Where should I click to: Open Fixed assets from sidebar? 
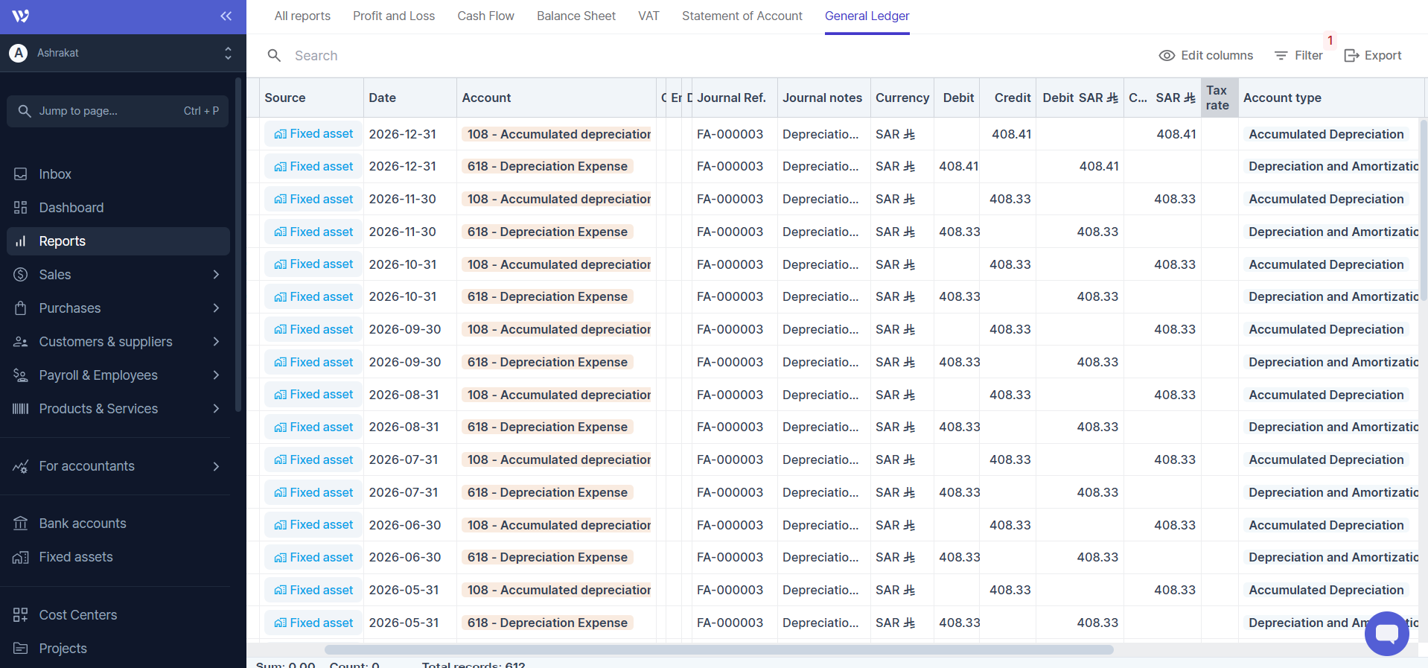tap(75, 557)
